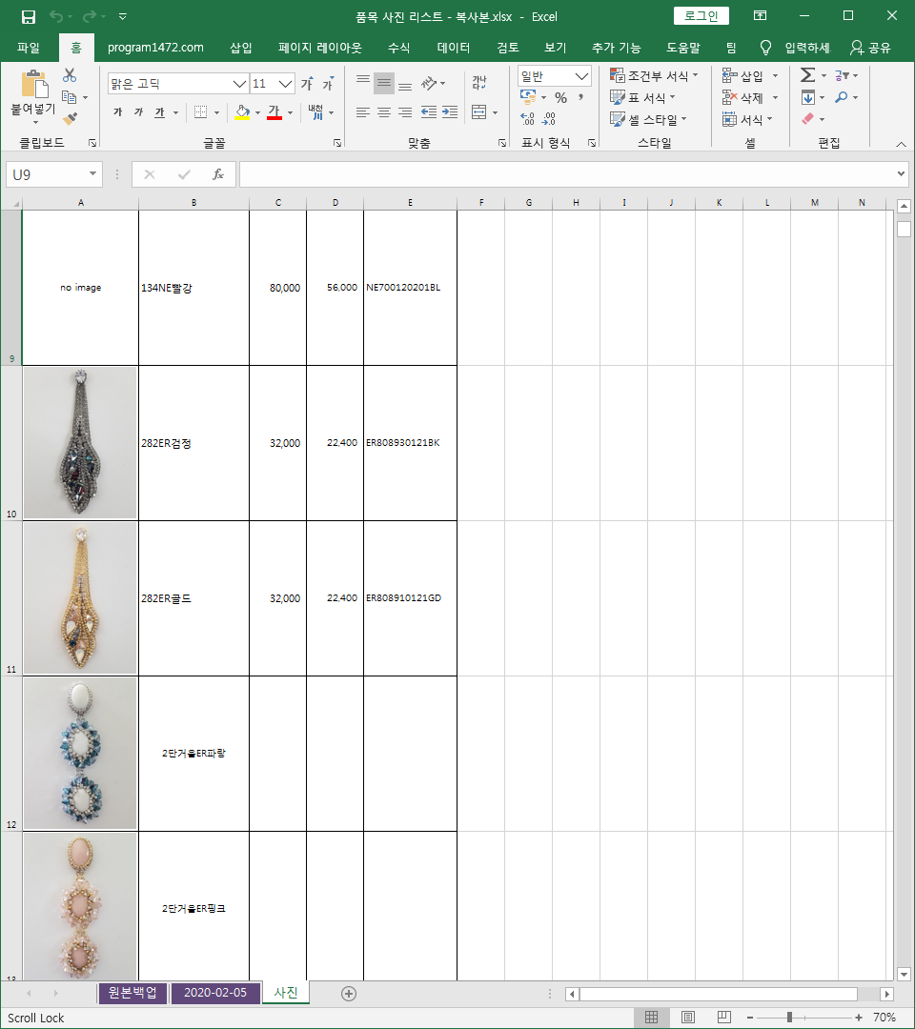Click the Cut scissors icon
Screen dimensions: 915x1029
coord(70,75)
